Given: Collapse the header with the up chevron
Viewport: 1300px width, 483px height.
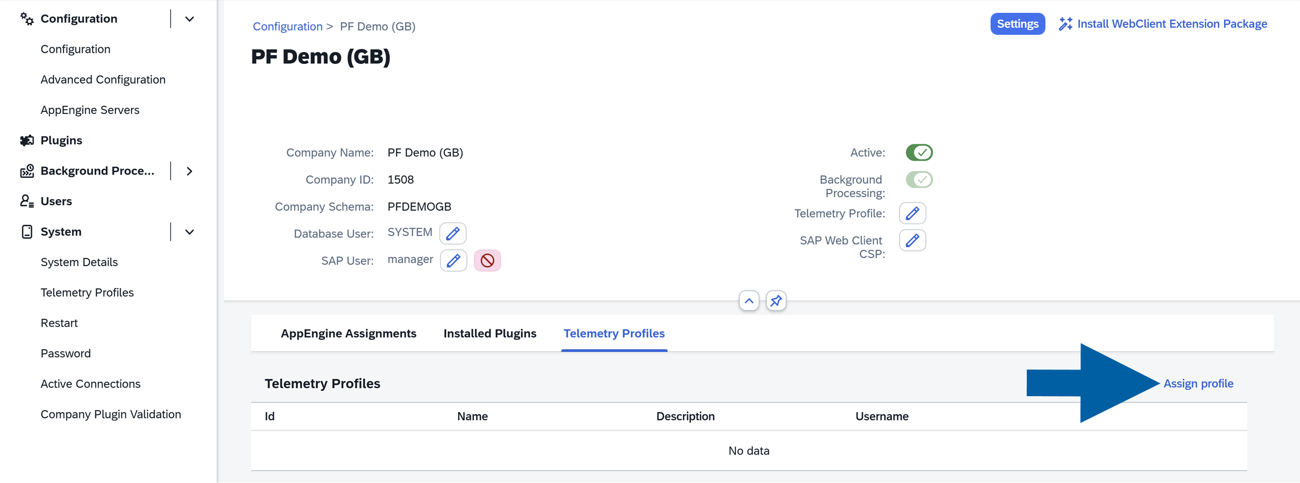Looking at the screenshot, I should point(749,301).
